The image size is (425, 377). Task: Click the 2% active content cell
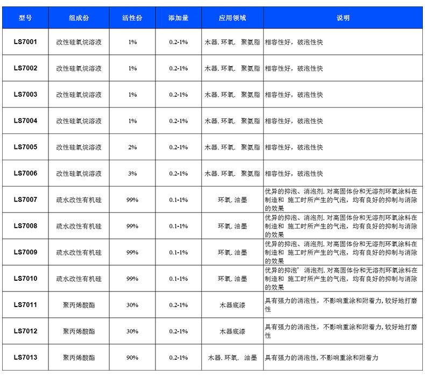pyautogui.click(x=132, y=147)
